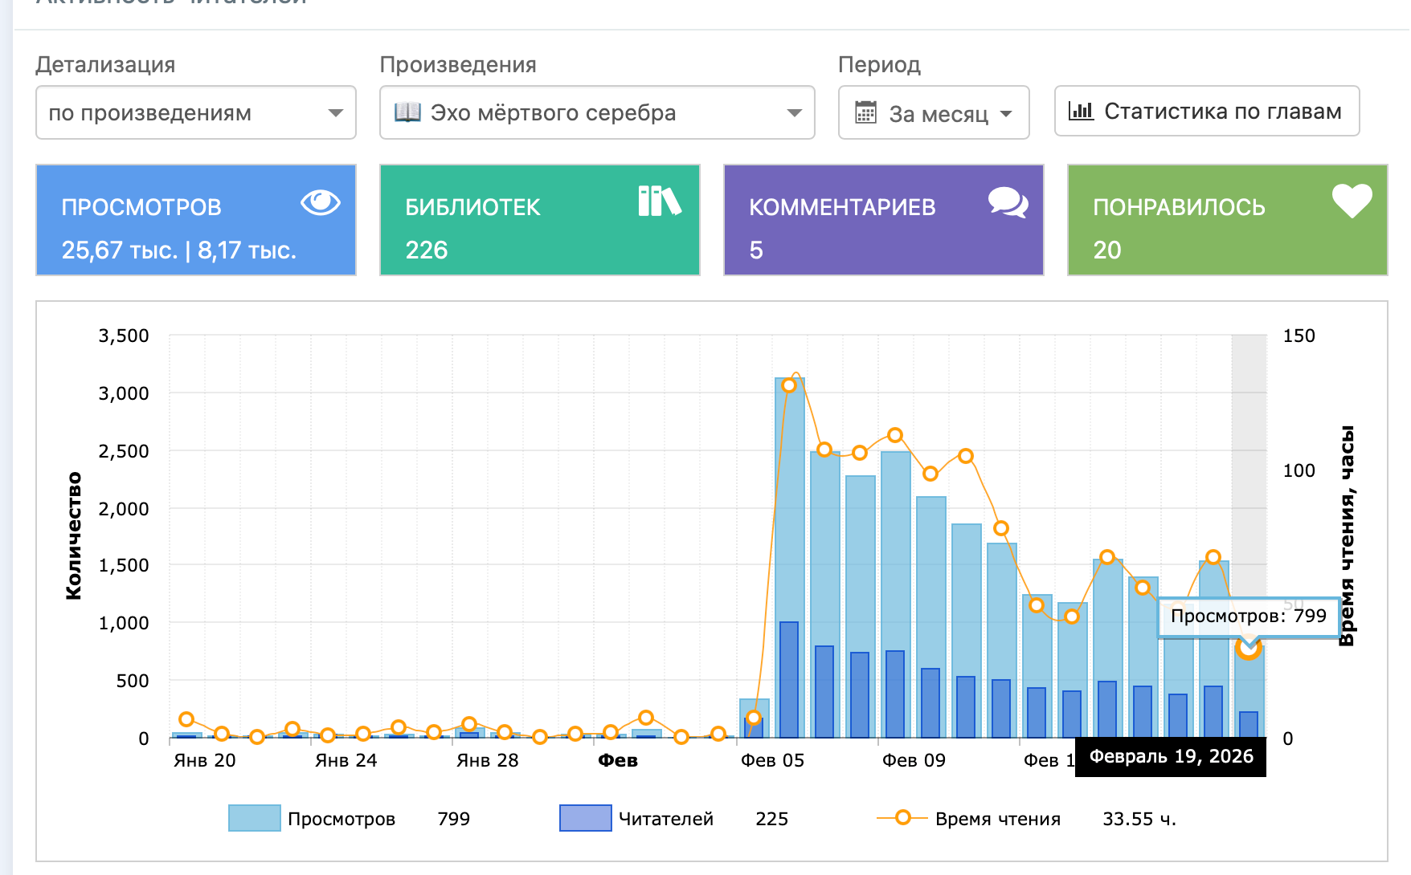1411x875 pixels.
Task: Click the open book icon in Произведения field
Action: [x=407, y=112]
